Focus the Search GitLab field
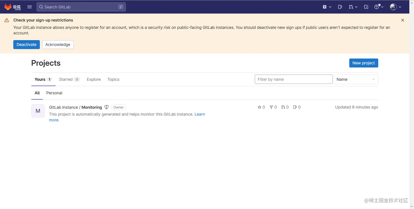The height and width of the screenshot is (209, 414). click(81, 7)
